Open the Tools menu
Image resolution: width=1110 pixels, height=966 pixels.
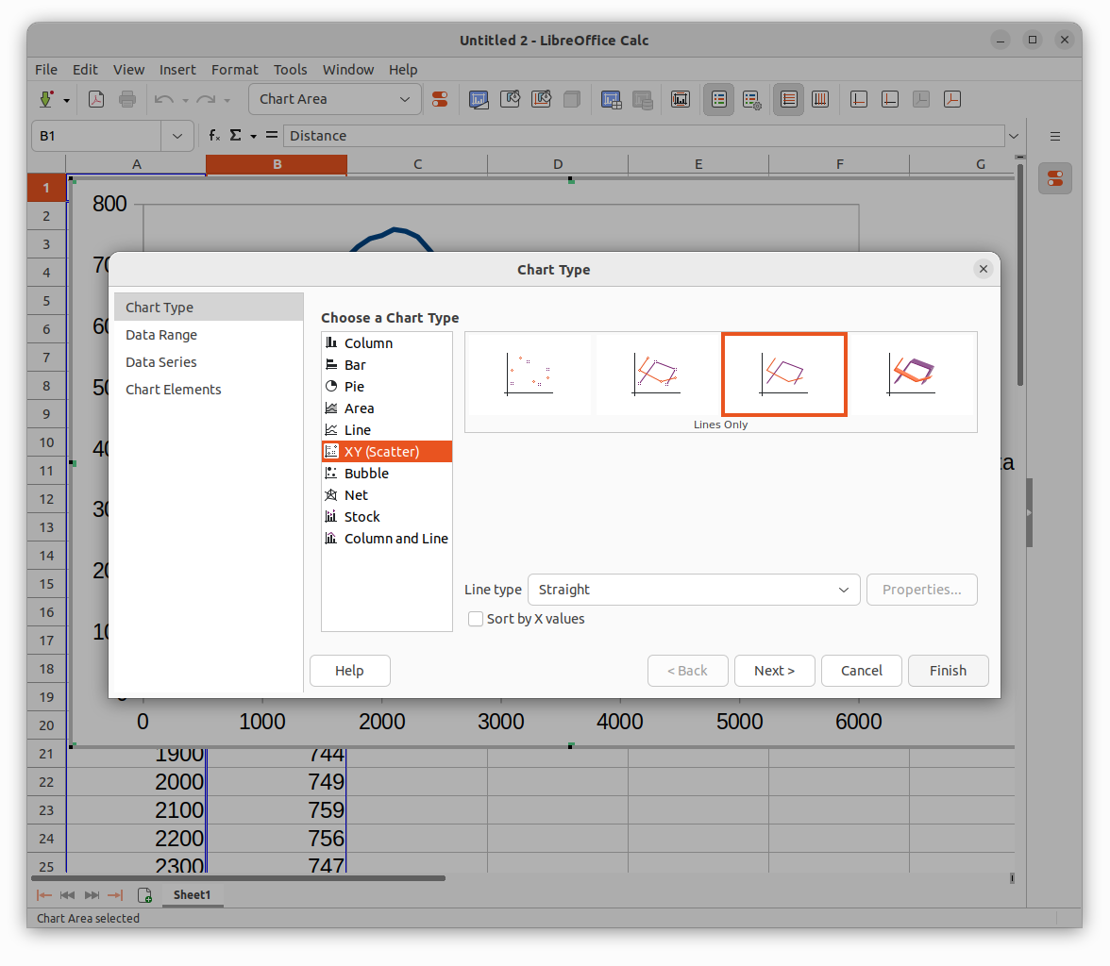tap(291, 70)
